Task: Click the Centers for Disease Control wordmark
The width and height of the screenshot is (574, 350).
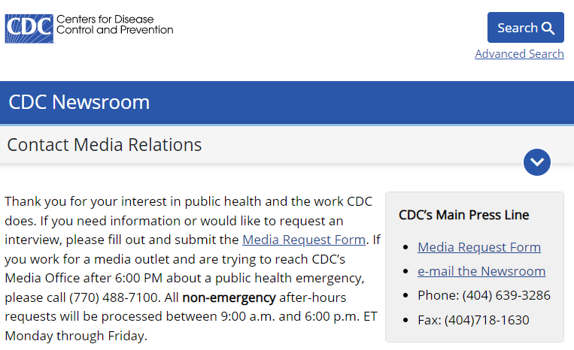Action: pos(114,24)
